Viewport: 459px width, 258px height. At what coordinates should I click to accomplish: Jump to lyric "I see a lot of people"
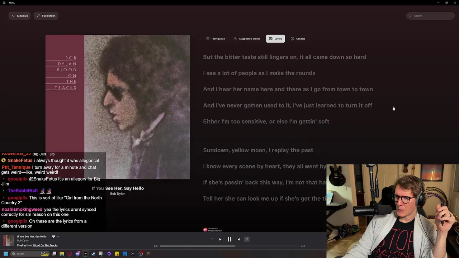259,73
